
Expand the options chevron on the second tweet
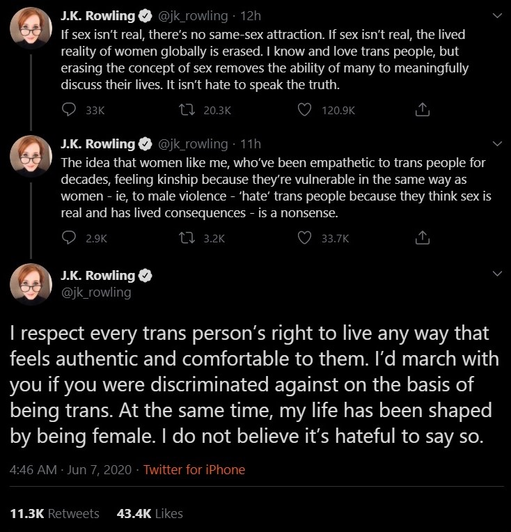(x=496, y=144)
